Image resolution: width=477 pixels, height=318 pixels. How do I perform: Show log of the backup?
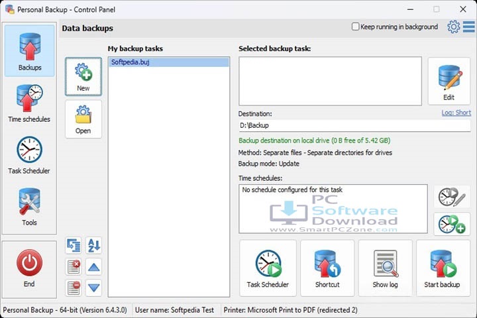385,268
